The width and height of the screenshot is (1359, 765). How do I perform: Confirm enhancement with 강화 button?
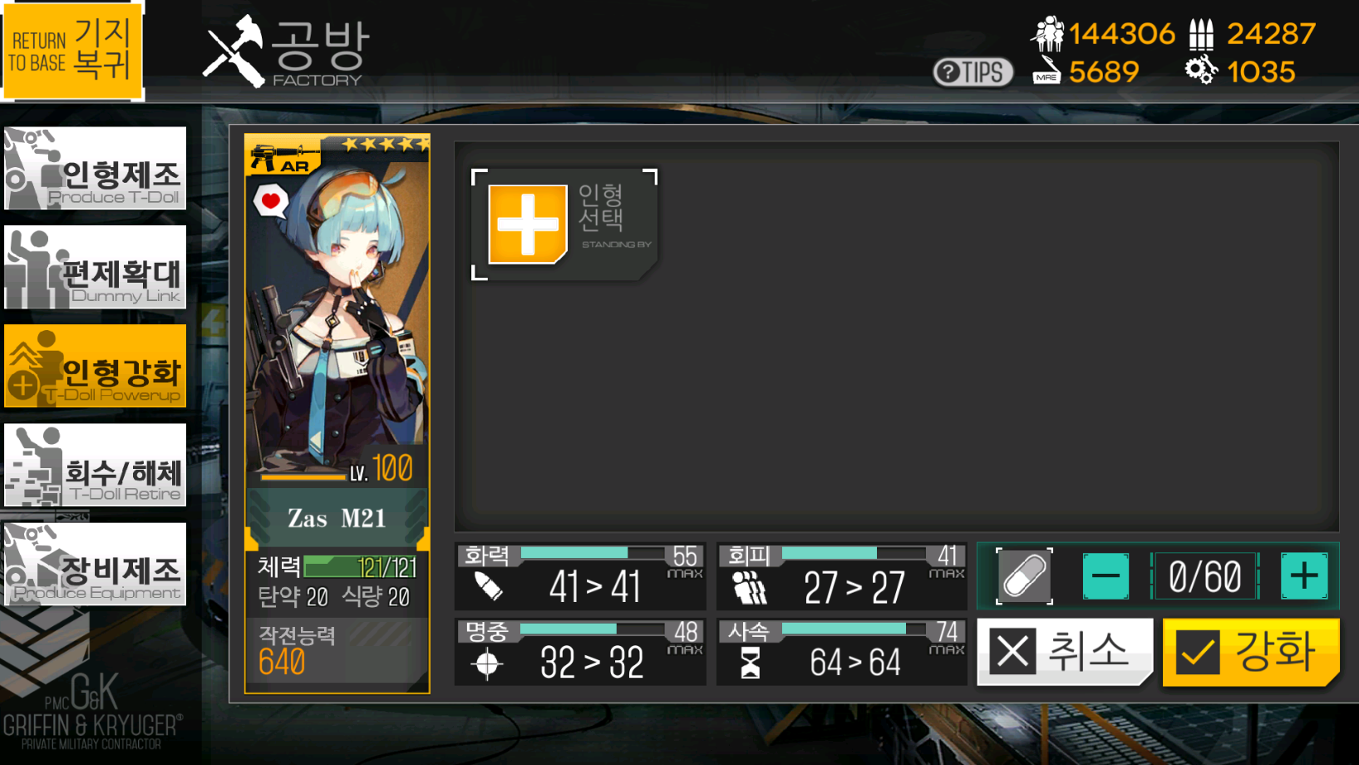(x=1251, y=652)
